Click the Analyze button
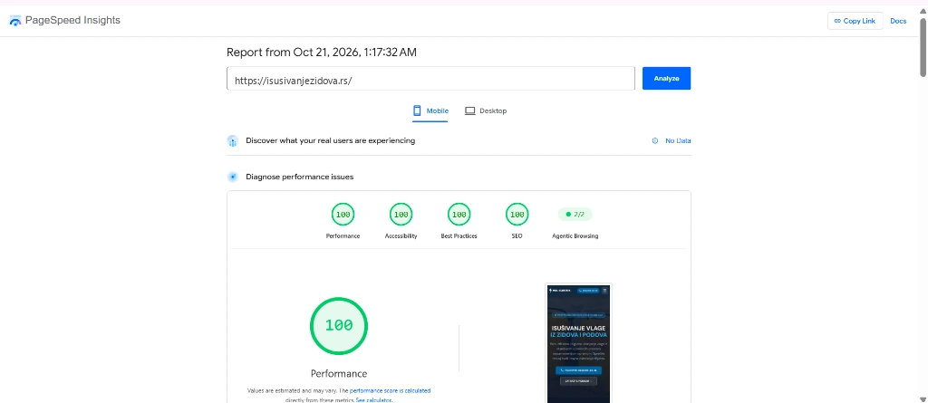 666,78
